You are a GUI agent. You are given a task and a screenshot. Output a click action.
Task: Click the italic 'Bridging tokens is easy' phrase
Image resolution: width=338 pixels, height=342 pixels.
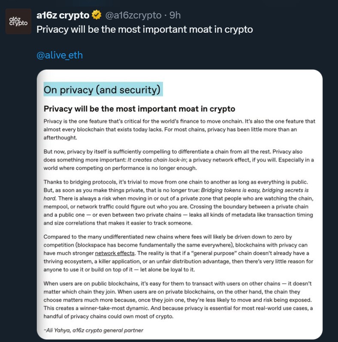[x=236, y=190]
